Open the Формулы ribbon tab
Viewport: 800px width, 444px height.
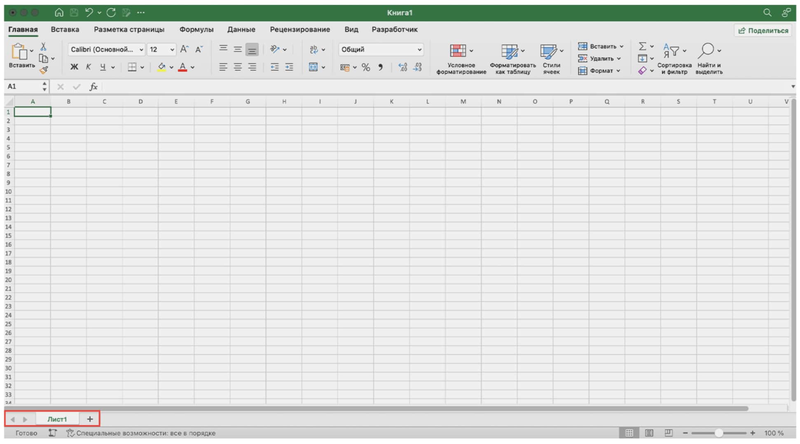click(196, 30)
